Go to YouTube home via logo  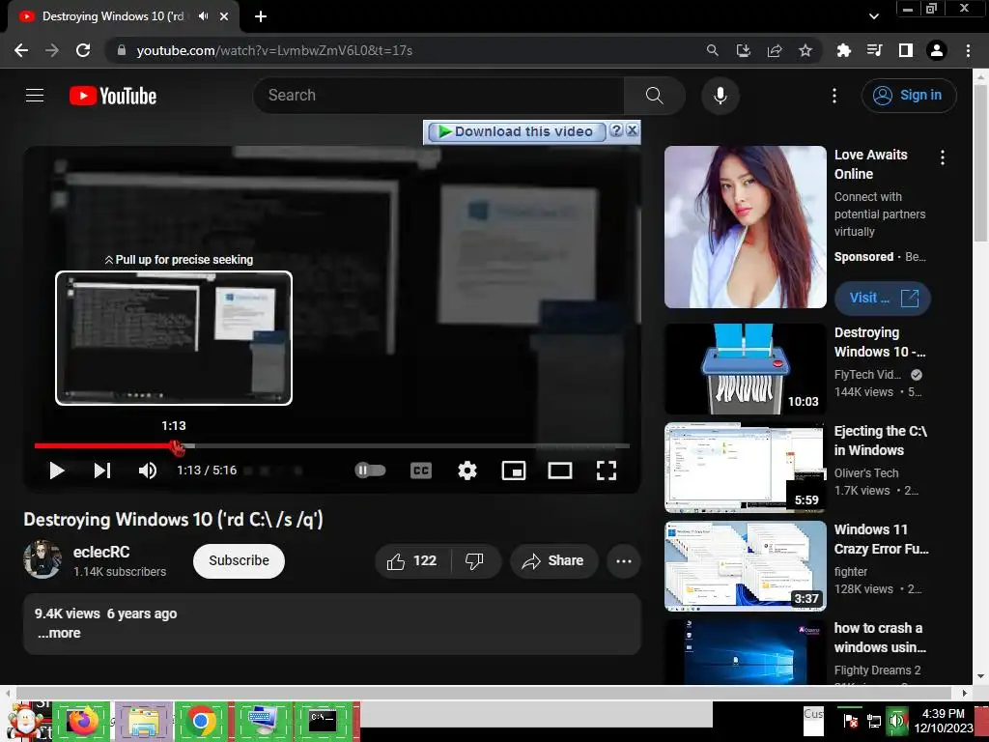pos(113,96)
